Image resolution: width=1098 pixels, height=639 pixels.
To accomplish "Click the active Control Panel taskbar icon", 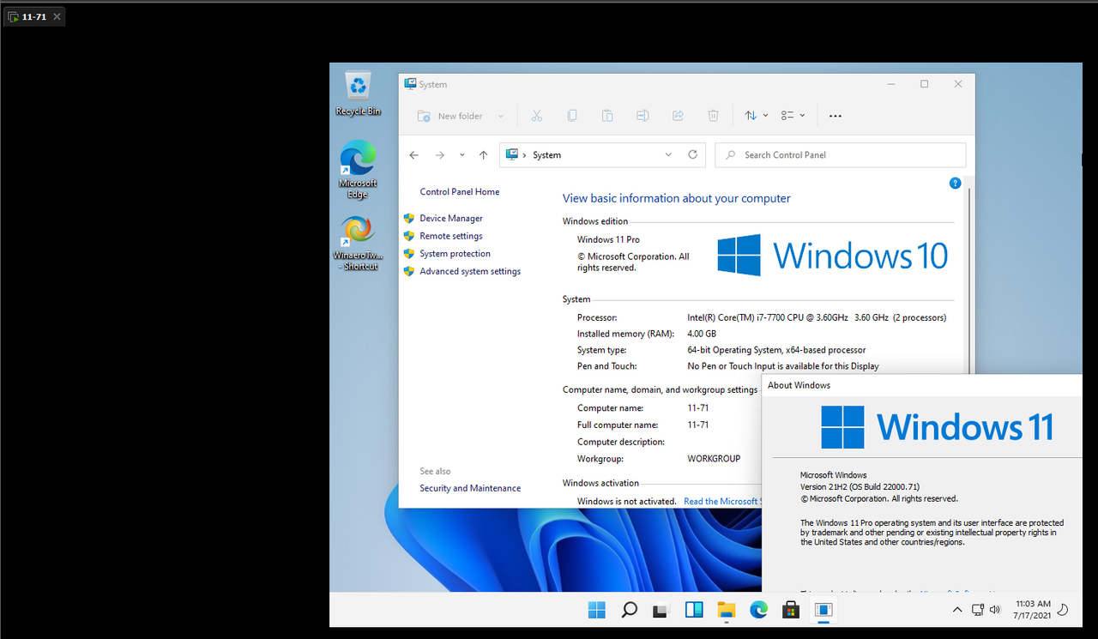I will click(823, 611).
